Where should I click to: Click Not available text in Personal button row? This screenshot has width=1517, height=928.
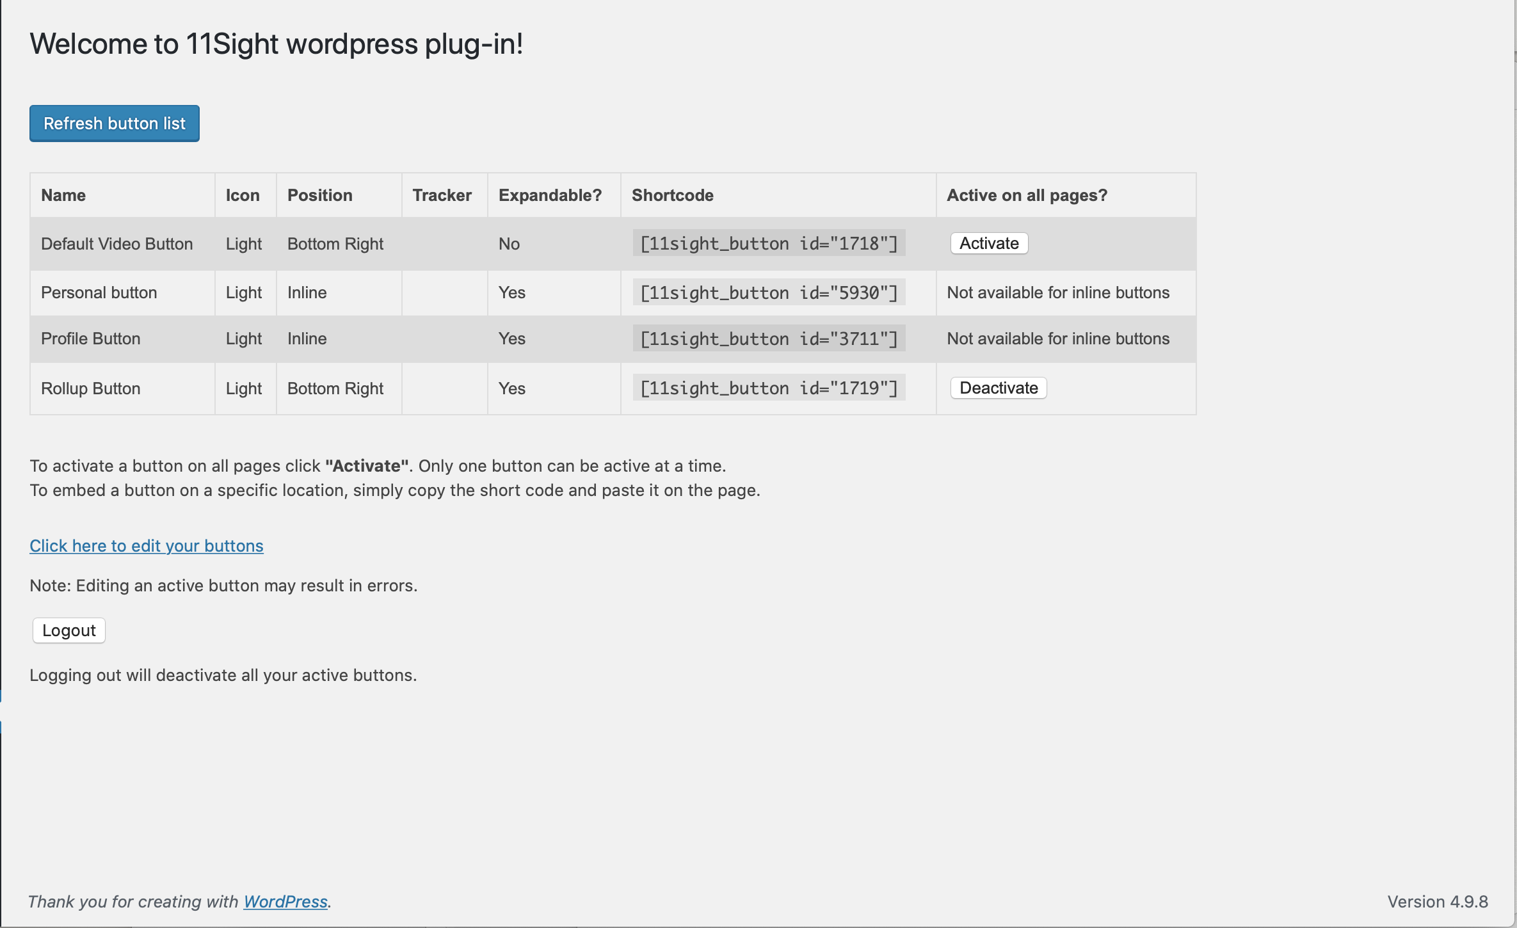pos(1058,292)
